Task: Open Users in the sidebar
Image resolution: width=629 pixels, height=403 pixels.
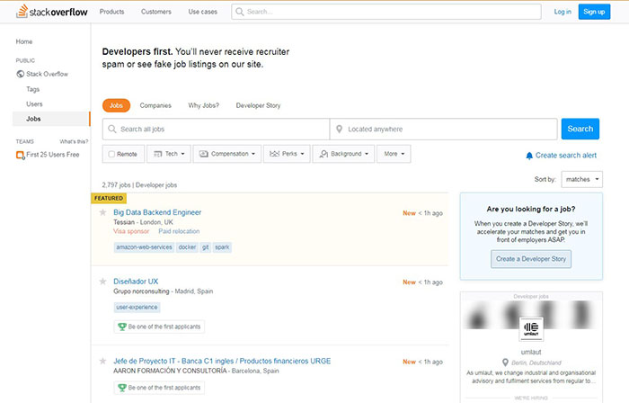Action: tap(34, 104)
